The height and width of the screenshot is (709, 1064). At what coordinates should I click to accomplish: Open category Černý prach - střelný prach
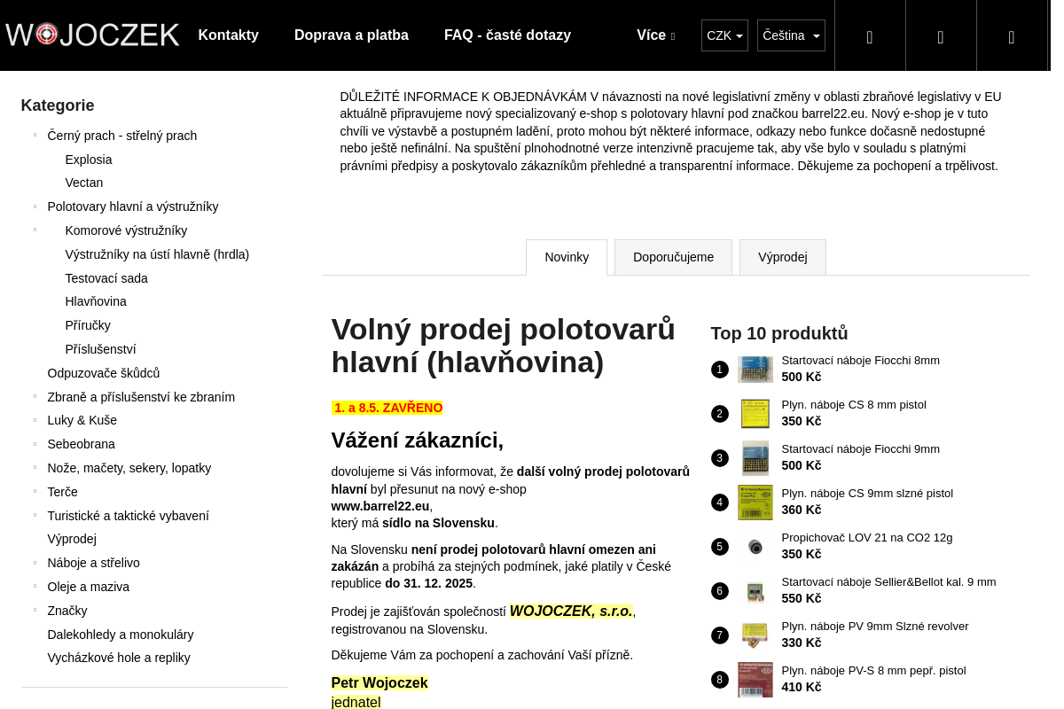[122, 136]
